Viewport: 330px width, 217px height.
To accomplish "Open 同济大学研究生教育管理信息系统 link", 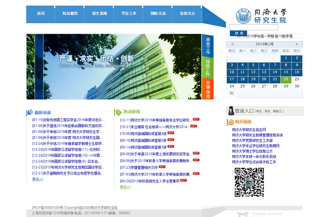I will (257, 135).
